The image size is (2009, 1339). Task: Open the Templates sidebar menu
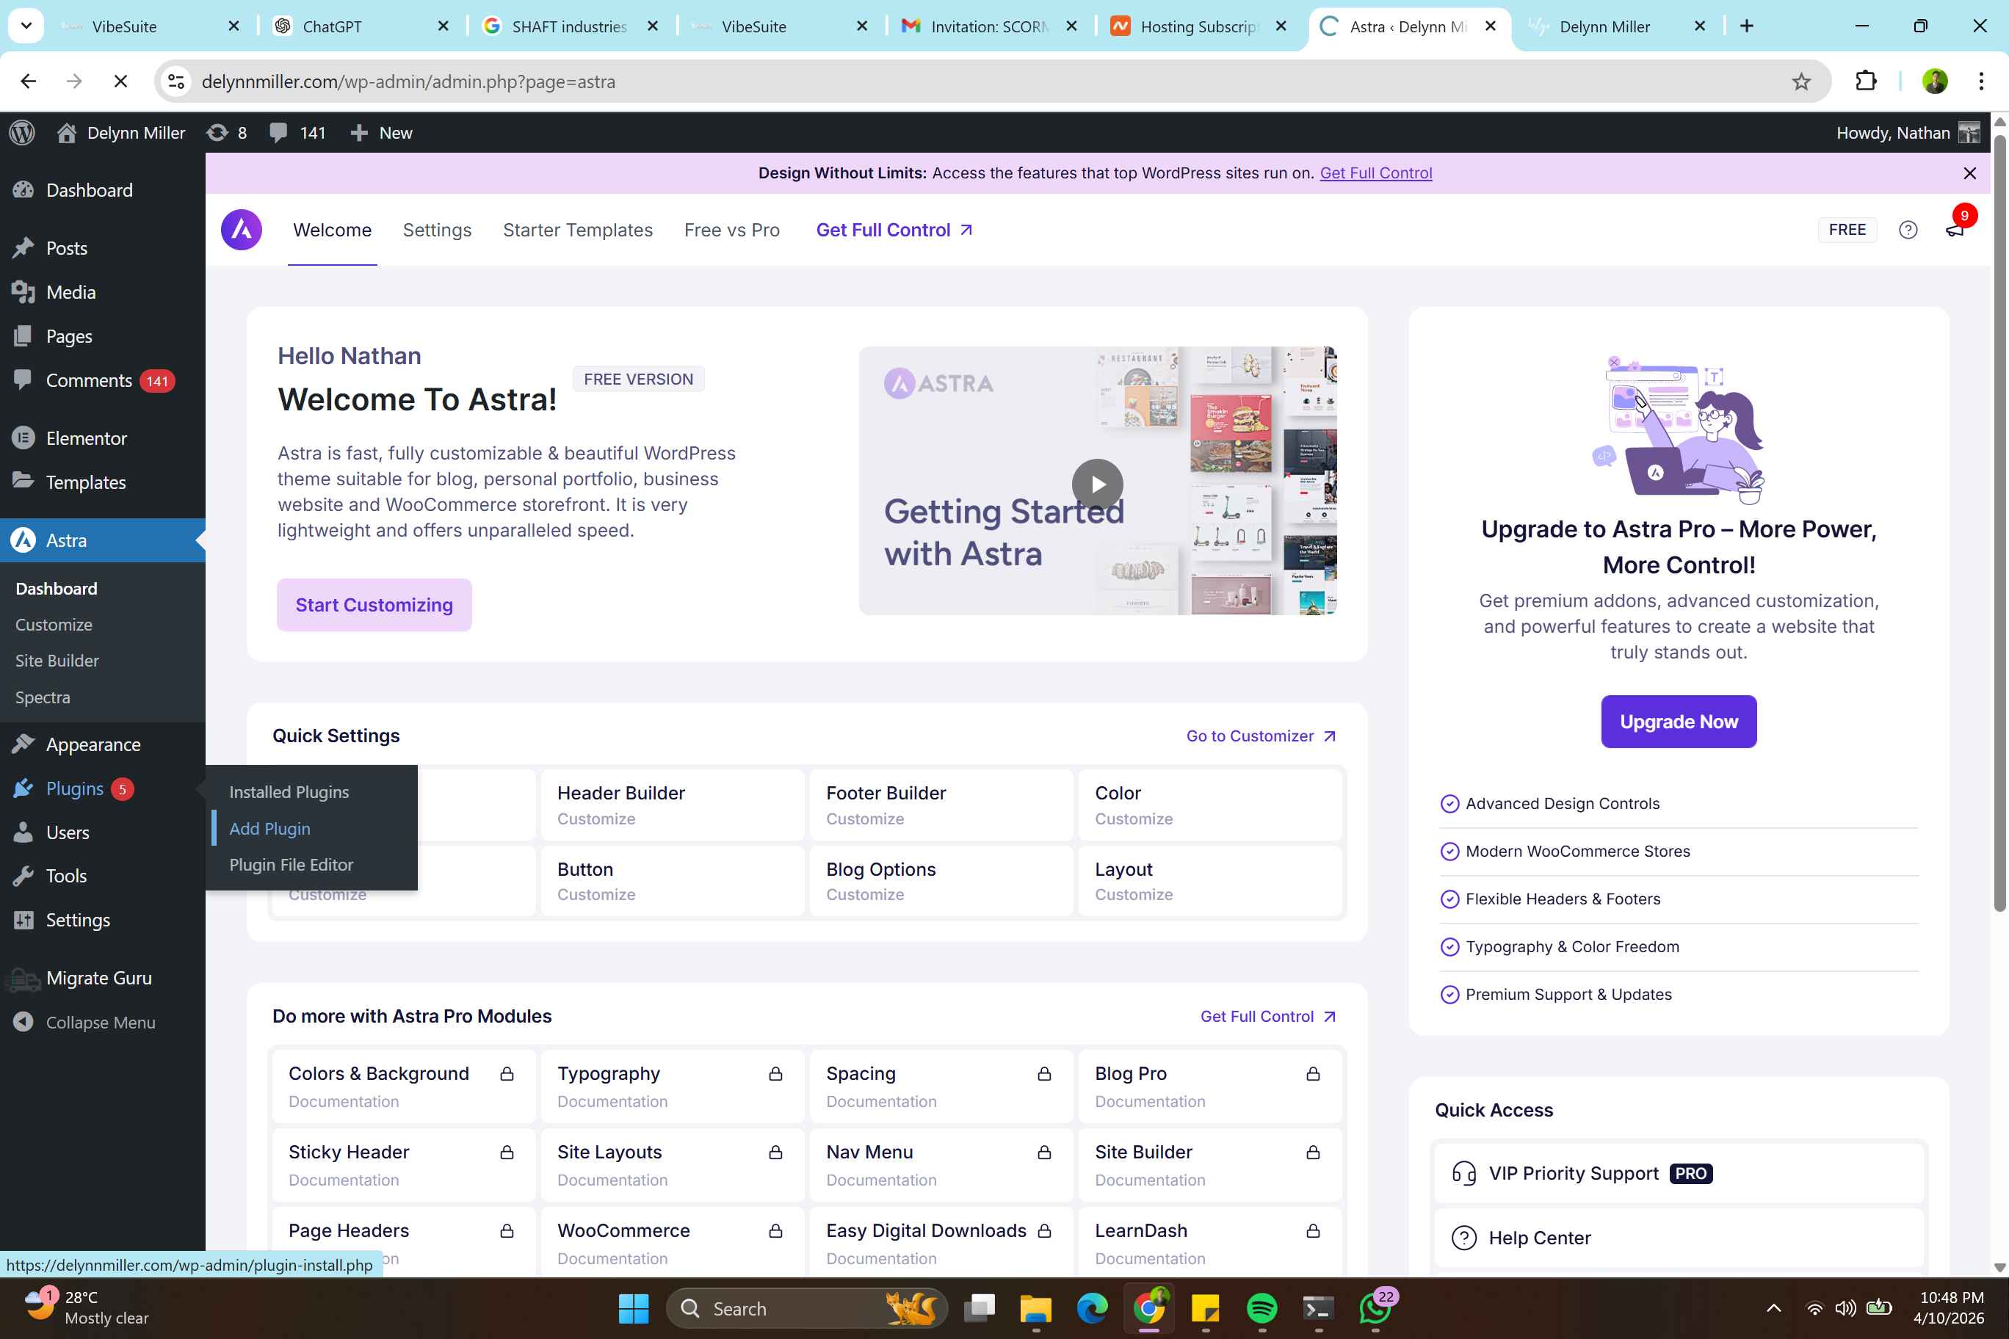click(85, 482)
